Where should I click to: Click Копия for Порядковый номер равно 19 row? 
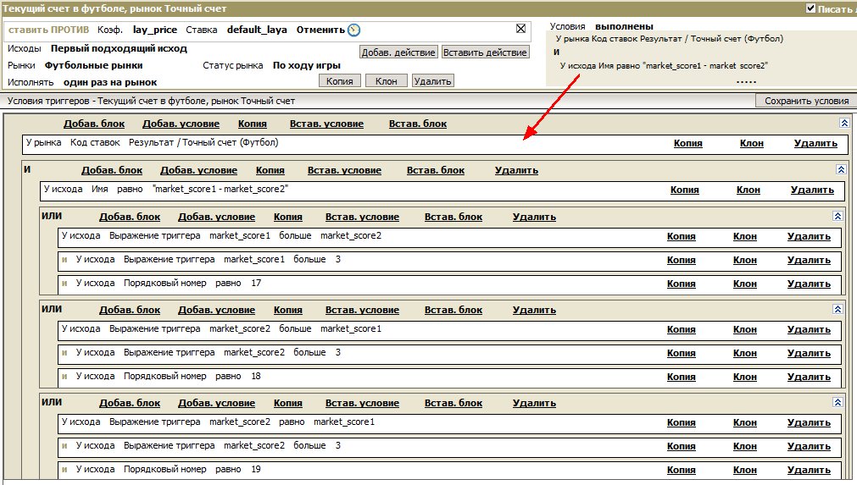(681, 471)
